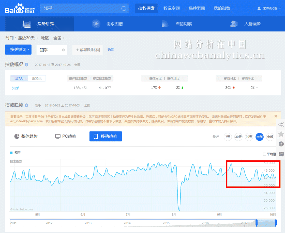Remove the 知乎 keyword with circle icon

click(63, 50)
